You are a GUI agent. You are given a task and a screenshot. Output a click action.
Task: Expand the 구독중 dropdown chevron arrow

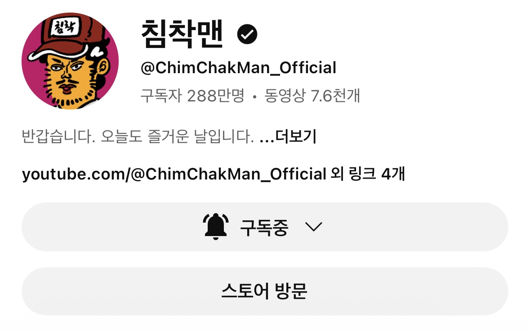(314, 227)
